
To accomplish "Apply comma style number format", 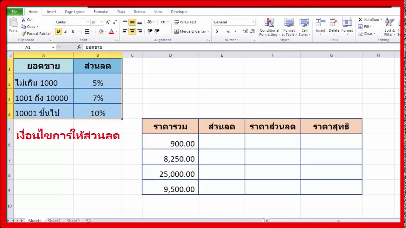I will [235, 31].
